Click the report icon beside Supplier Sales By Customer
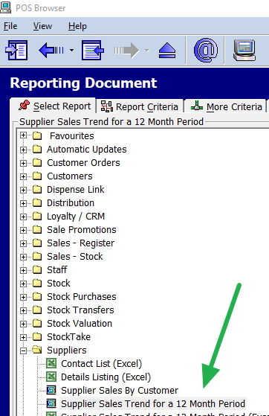 click(x=51, y=390)
